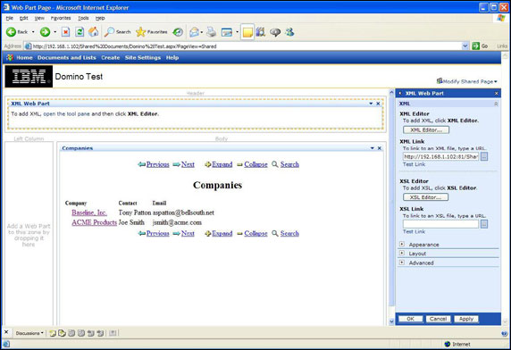Expand the Appearance section

pos(402,244)
